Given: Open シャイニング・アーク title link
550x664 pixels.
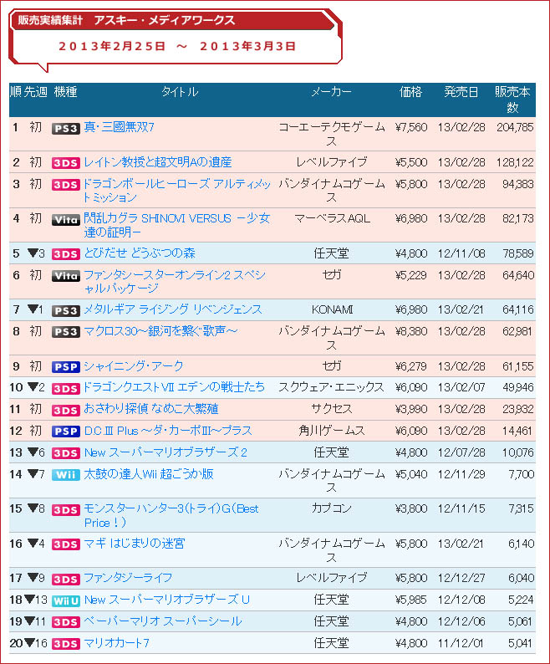Looking at the screenshot, I should pos(134,366).
